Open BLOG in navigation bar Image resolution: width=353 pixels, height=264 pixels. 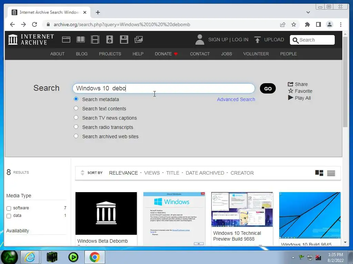pyautogui.click(x=82, y=54)
